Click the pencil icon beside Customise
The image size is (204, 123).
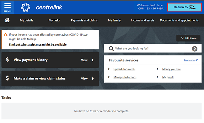197,60
